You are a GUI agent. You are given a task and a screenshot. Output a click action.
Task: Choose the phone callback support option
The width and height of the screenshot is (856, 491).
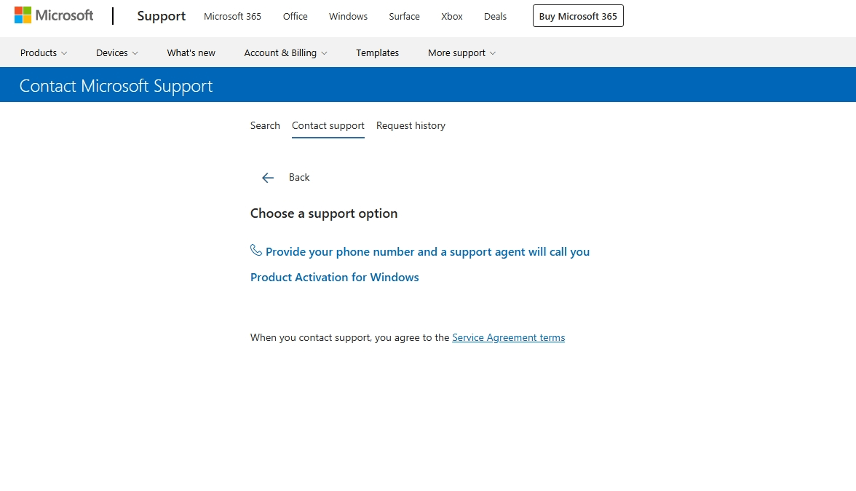(427, 252)
